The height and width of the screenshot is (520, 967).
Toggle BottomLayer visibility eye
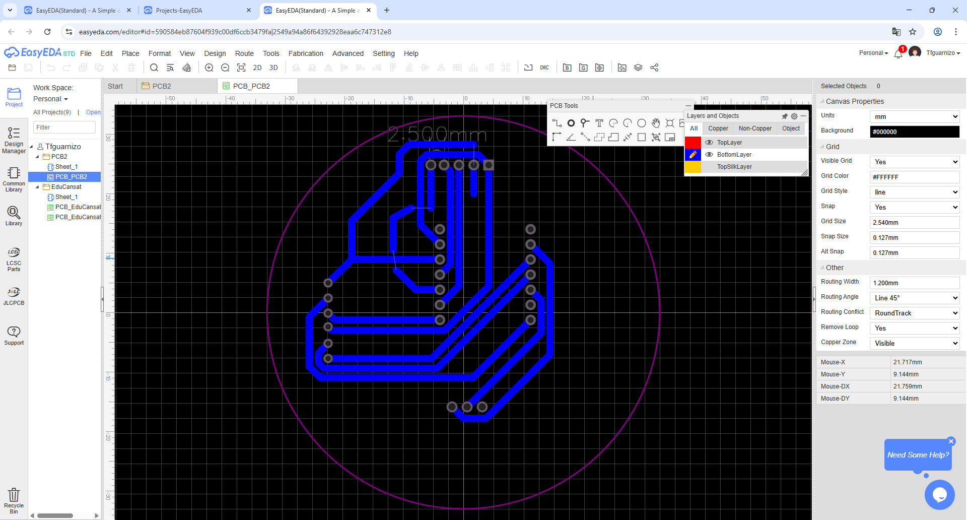pos(709,155)
